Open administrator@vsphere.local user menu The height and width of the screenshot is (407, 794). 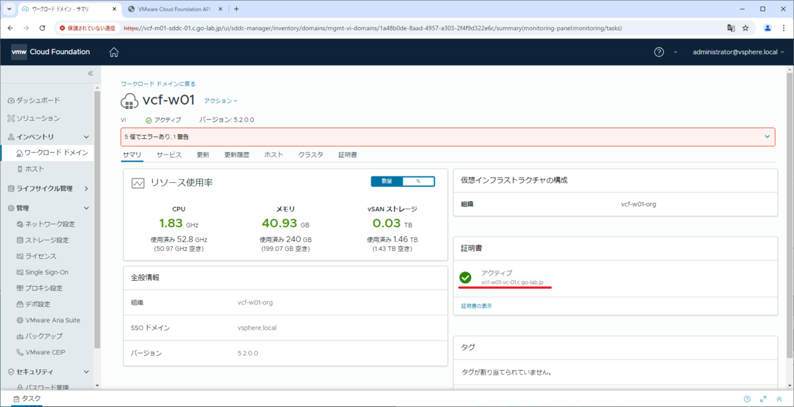pos(740,52)
